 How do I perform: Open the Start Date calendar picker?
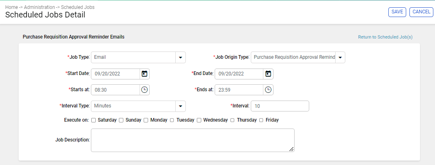pos(144,74)
